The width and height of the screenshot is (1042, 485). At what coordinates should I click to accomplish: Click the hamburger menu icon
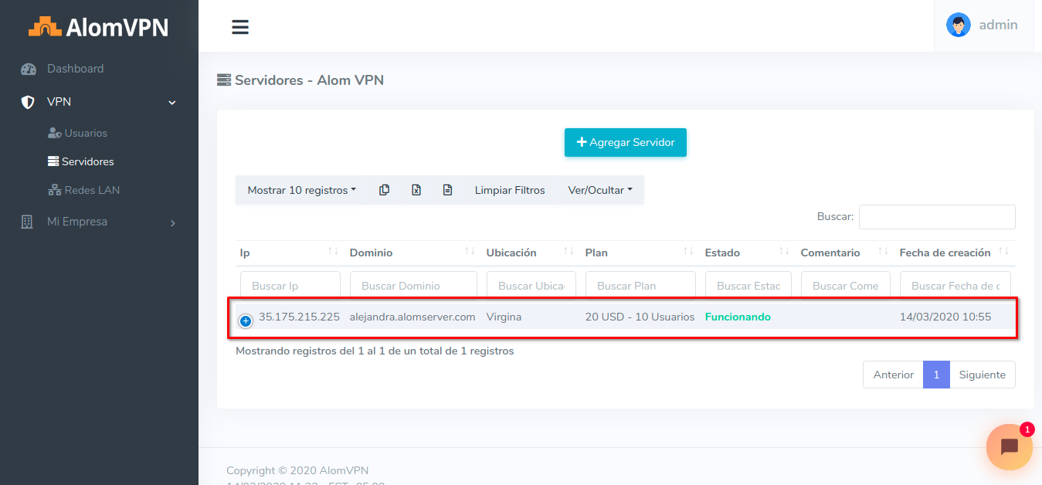240,27
